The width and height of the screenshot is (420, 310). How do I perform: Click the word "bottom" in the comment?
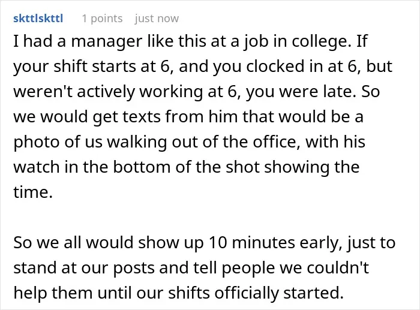point(142,167)
